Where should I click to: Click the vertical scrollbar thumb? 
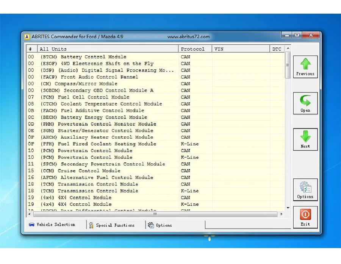point(288,65)
